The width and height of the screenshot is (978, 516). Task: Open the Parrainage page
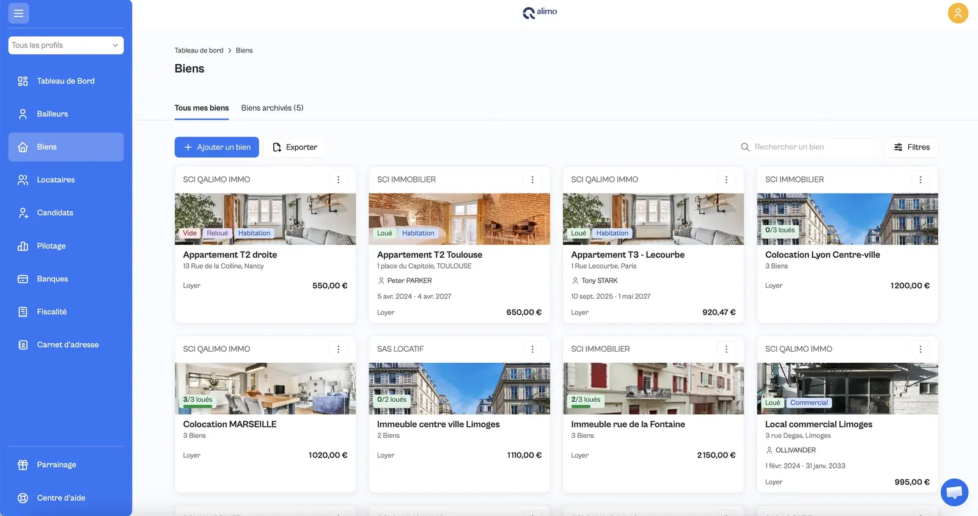coord(66,465)
